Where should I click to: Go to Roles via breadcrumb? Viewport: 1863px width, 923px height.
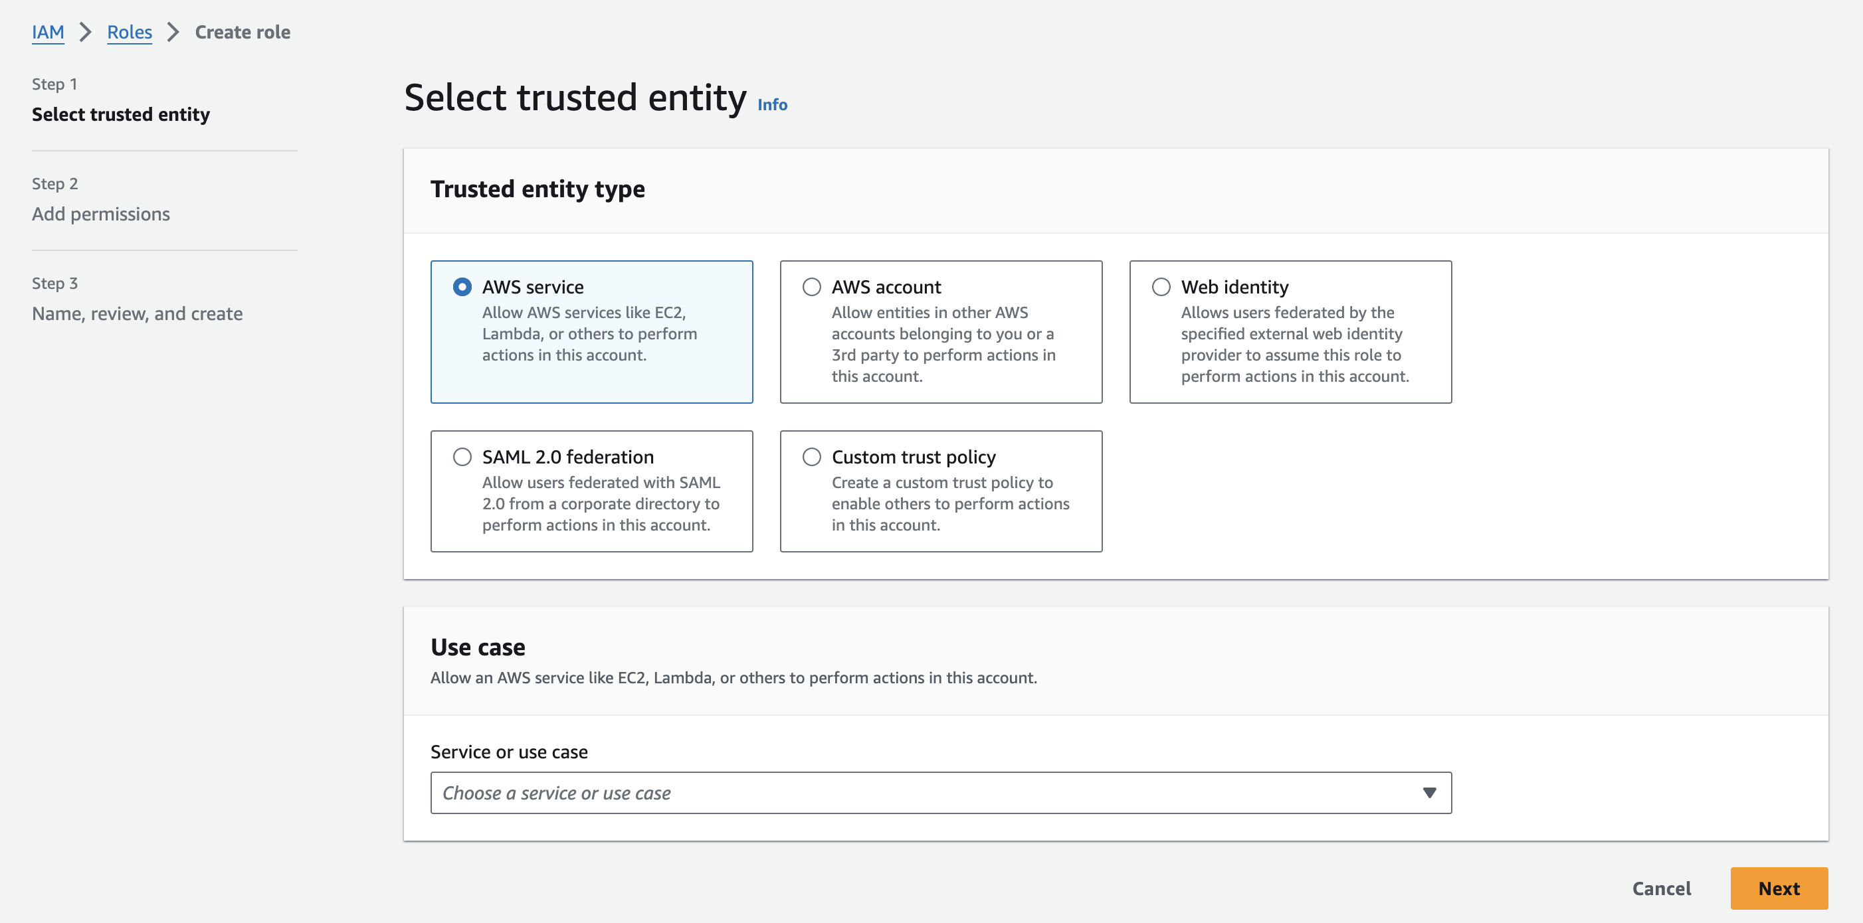[130, 32]
